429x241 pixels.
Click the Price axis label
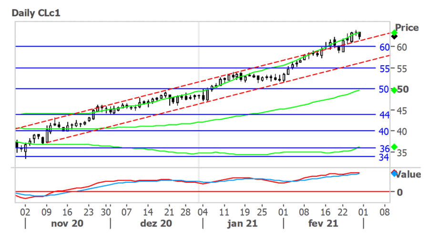click(x=407, y=28)
